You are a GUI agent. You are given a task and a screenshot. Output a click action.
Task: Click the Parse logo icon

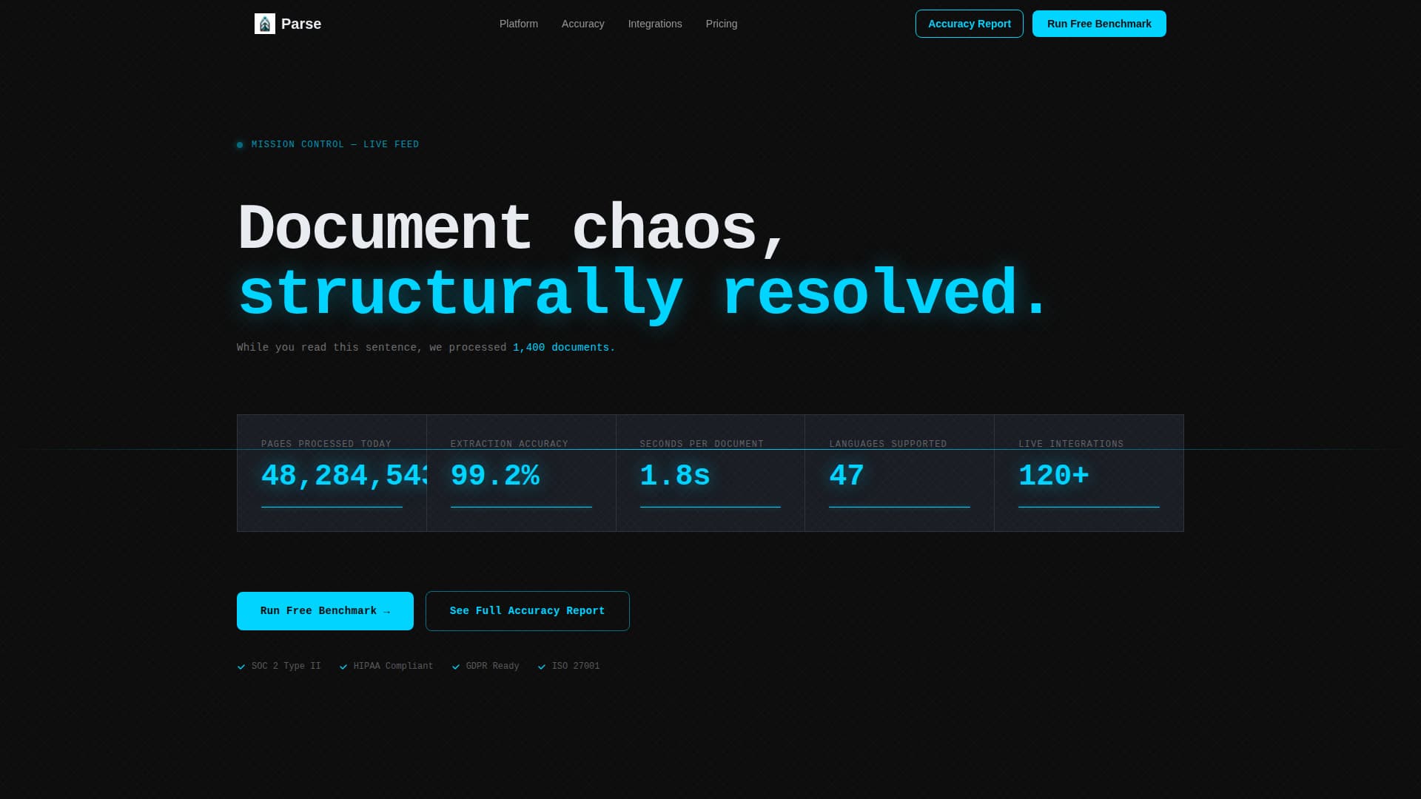tap(265, 24)
